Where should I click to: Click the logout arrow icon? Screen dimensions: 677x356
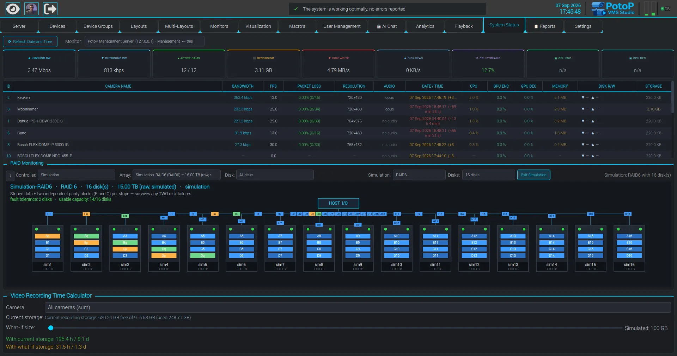(50, 9)
